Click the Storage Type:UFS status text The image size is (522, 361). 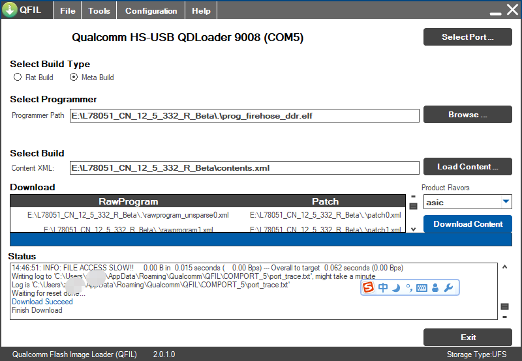click(x=476, y=354)
